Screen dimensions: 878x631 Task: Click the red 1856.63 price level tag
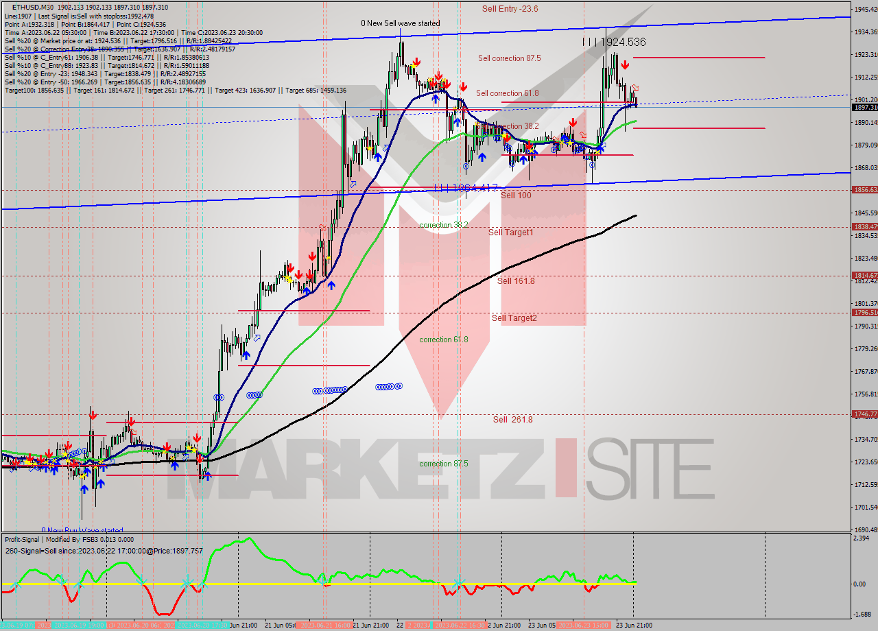pos(864,190)
